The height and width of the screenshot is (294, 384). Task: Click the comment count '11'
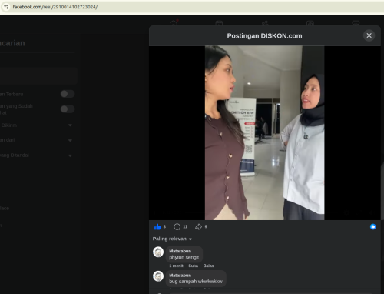coord(185,227)
